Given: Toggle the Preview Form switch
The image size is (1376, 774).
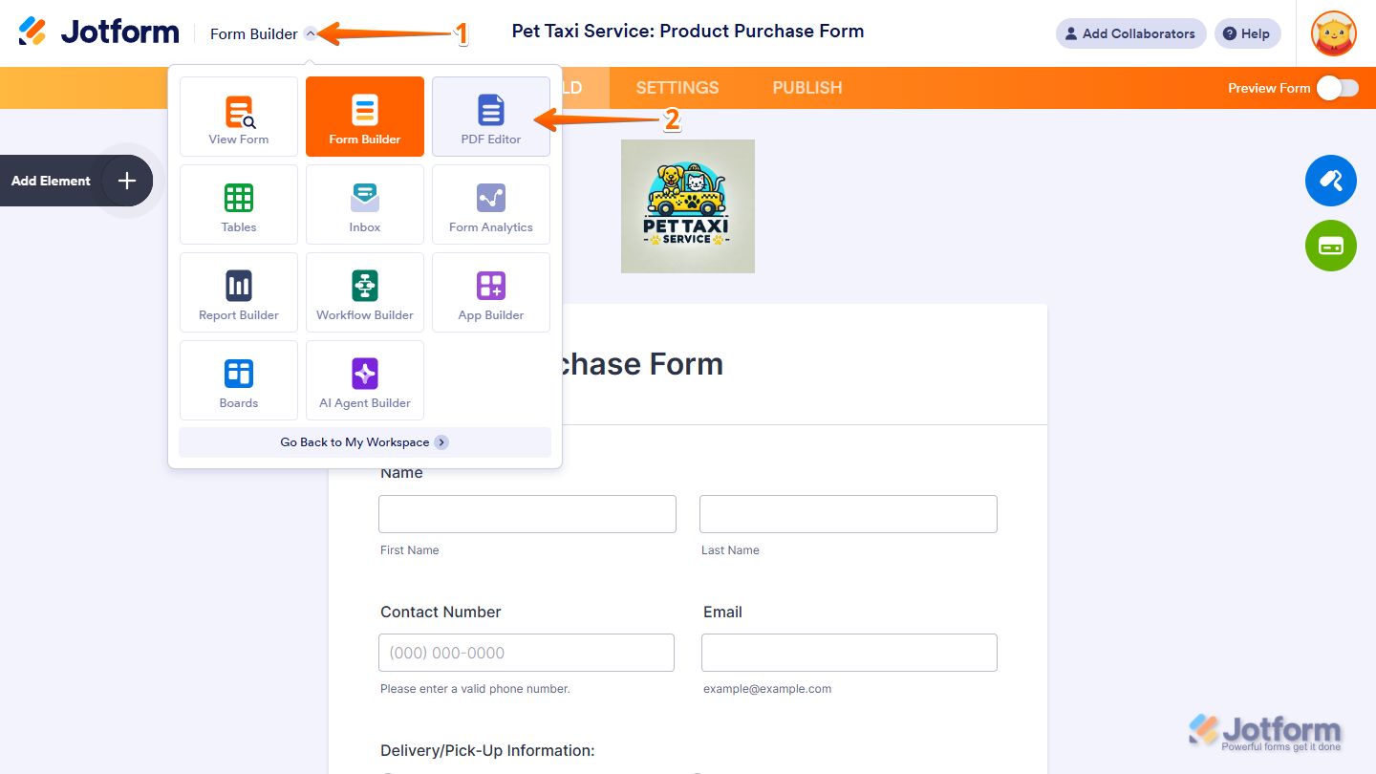Looking at the screenshot, I should tap(1337, 88).
